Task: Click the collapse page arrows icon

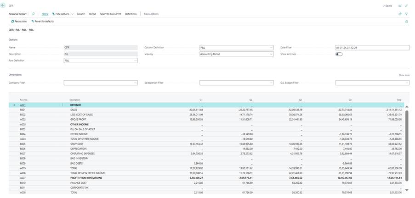Action: pyautogui.click(x=407, y=5)
